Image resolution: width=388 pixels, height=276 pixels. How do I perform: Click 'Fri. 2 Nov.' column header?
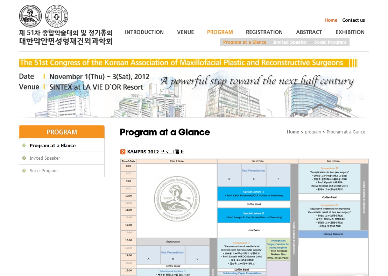pyautogui.click(x=258, y=161)
